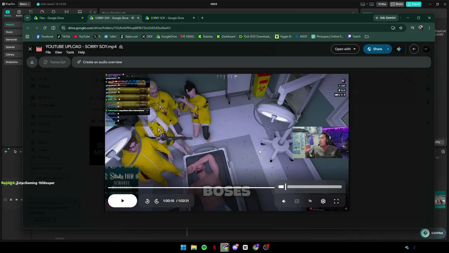Image resolution: width=449 pixels, height=253 pixels.
Task: Enter fullscreen video mode
Action: click(336, 201)
